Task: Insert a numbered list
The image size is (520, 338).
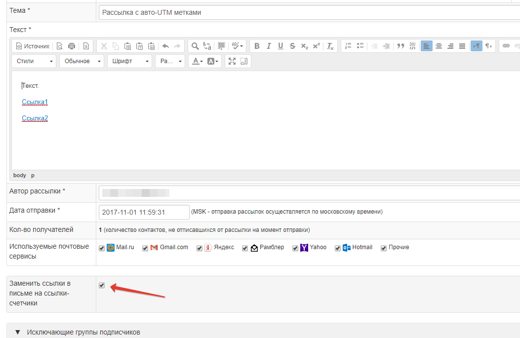Action: [x=348, y=46]
